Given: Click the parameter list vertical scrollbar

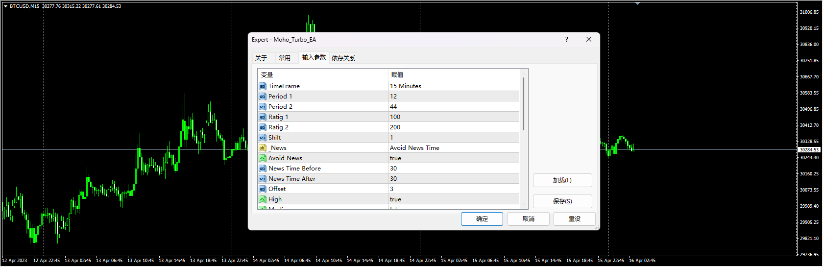Looking at the screenshot, I should click(x=524, y=104).
